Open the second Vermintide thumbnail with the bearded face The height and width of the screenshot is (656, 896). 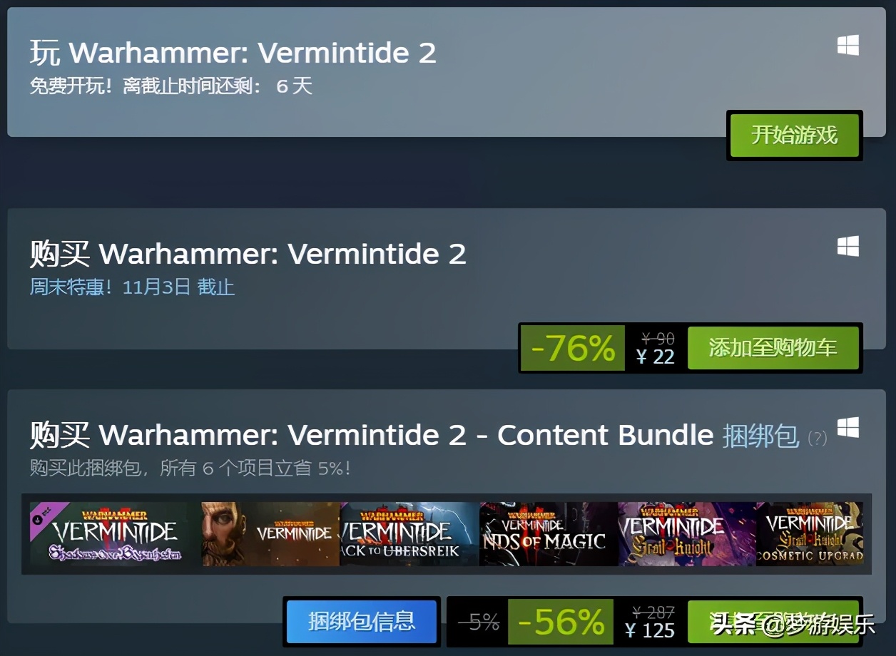click(x=270, y=534)
